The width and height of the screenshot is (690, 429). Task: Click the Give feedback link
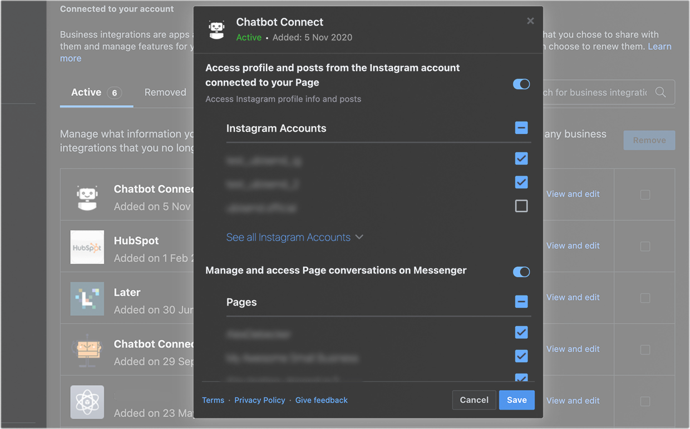(322, 400)
